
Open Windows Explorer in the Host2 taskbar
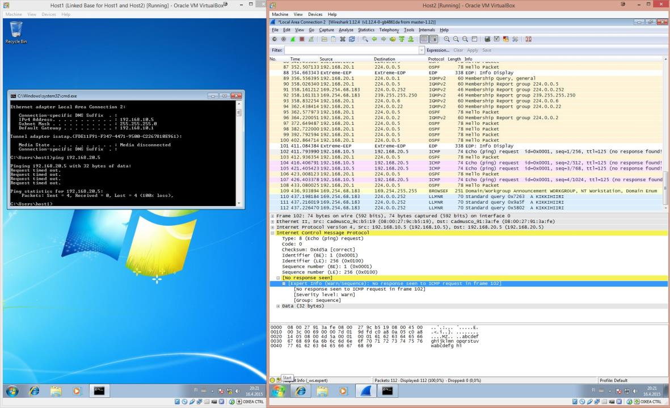pyautogui.click(x=322, y=391)
